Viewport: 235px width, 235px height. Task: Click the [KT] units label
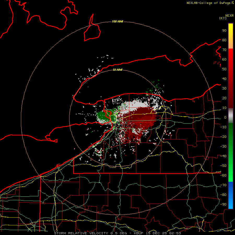click(x=223, y=18)
